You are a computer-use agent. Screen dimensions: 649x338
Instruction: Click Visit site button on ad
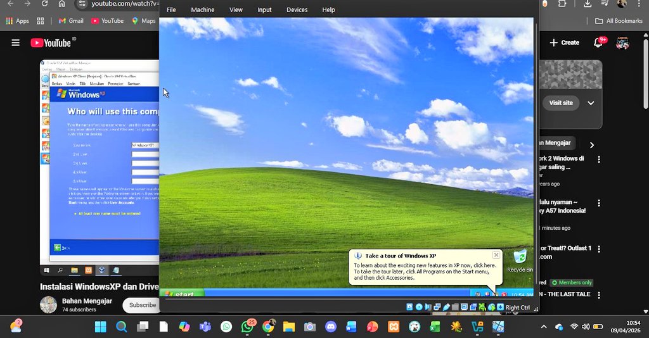561,103
